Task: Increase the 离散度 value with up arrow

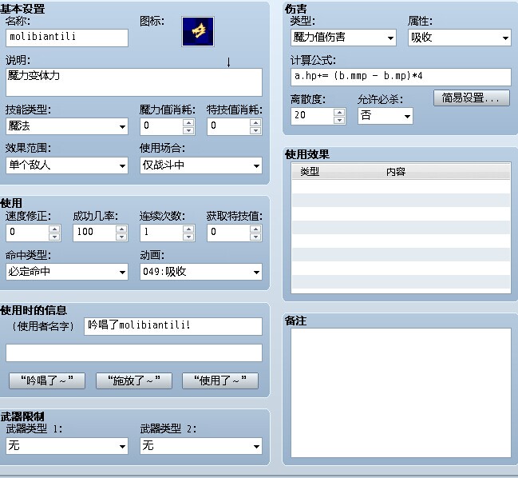Action: point(339,113)
